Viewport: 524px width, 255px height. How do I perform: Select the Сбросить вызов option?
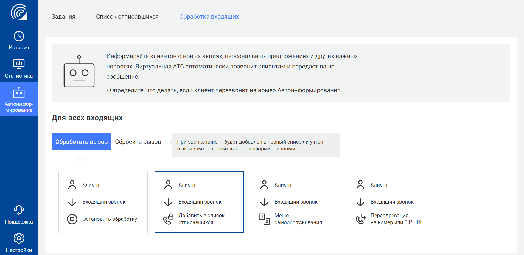pyautogui.click(x=138, y=142)
